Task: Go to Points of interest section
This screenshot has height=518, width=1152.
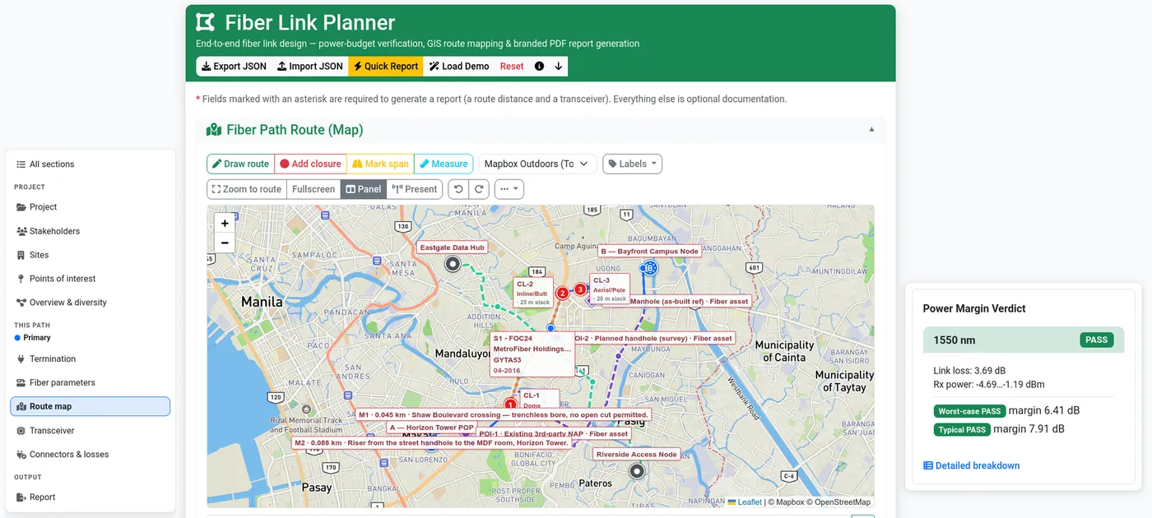Action: coord(91,279)
